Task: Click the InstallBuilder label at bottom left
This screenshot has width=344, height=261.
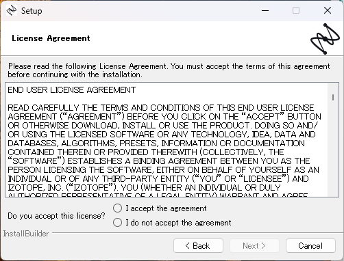Action: [x=26, y=234]
